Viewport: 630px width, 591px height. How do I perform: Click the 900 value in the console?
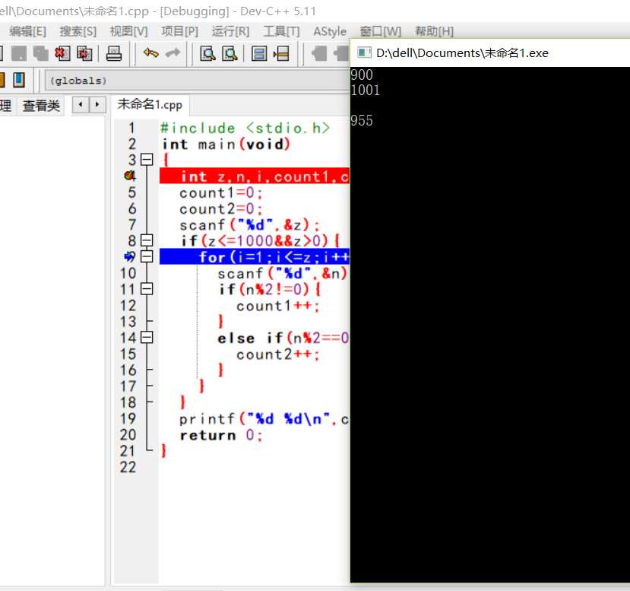pyautogui.click(x=362, y=75)
